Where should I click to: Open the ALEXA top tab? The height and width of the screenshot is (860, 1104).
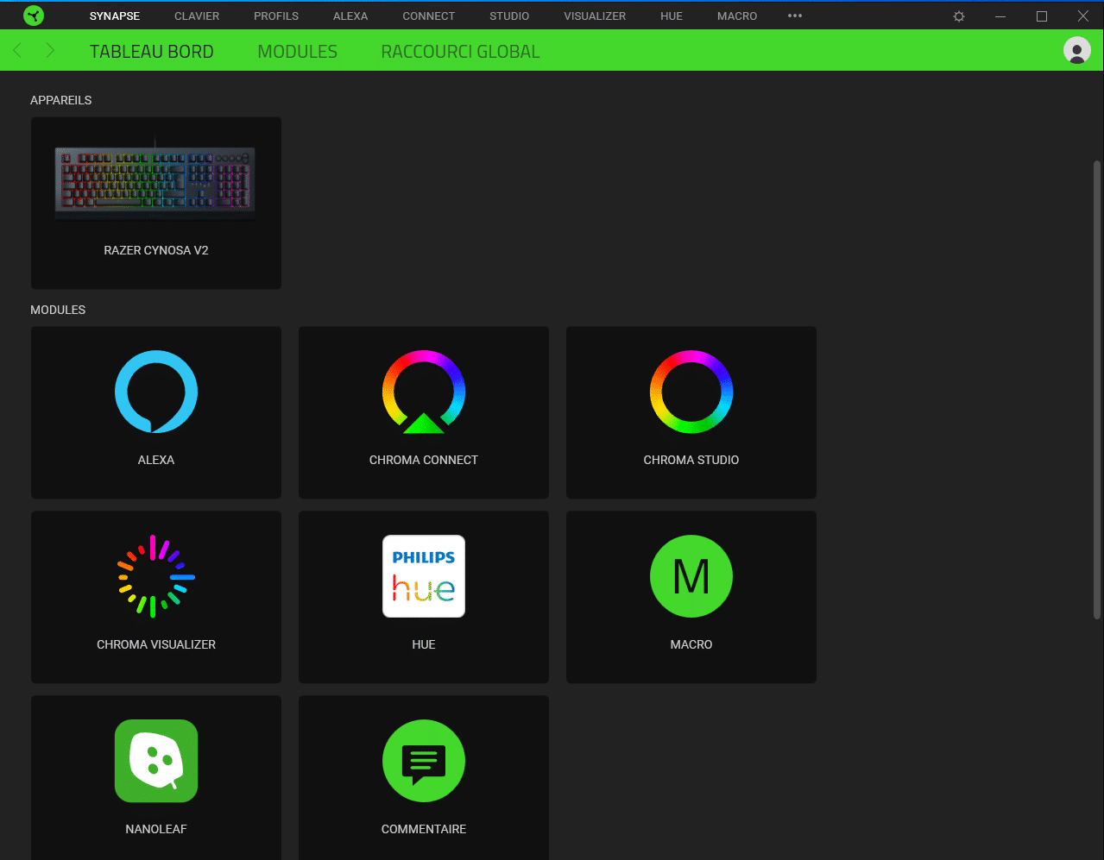pyautogui.click(x=350, y=16)
